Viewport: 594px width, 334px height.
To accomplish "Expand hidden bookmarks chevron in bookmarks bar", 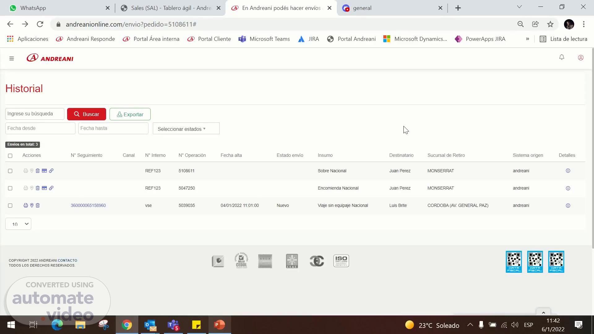I will pos(527,39).
